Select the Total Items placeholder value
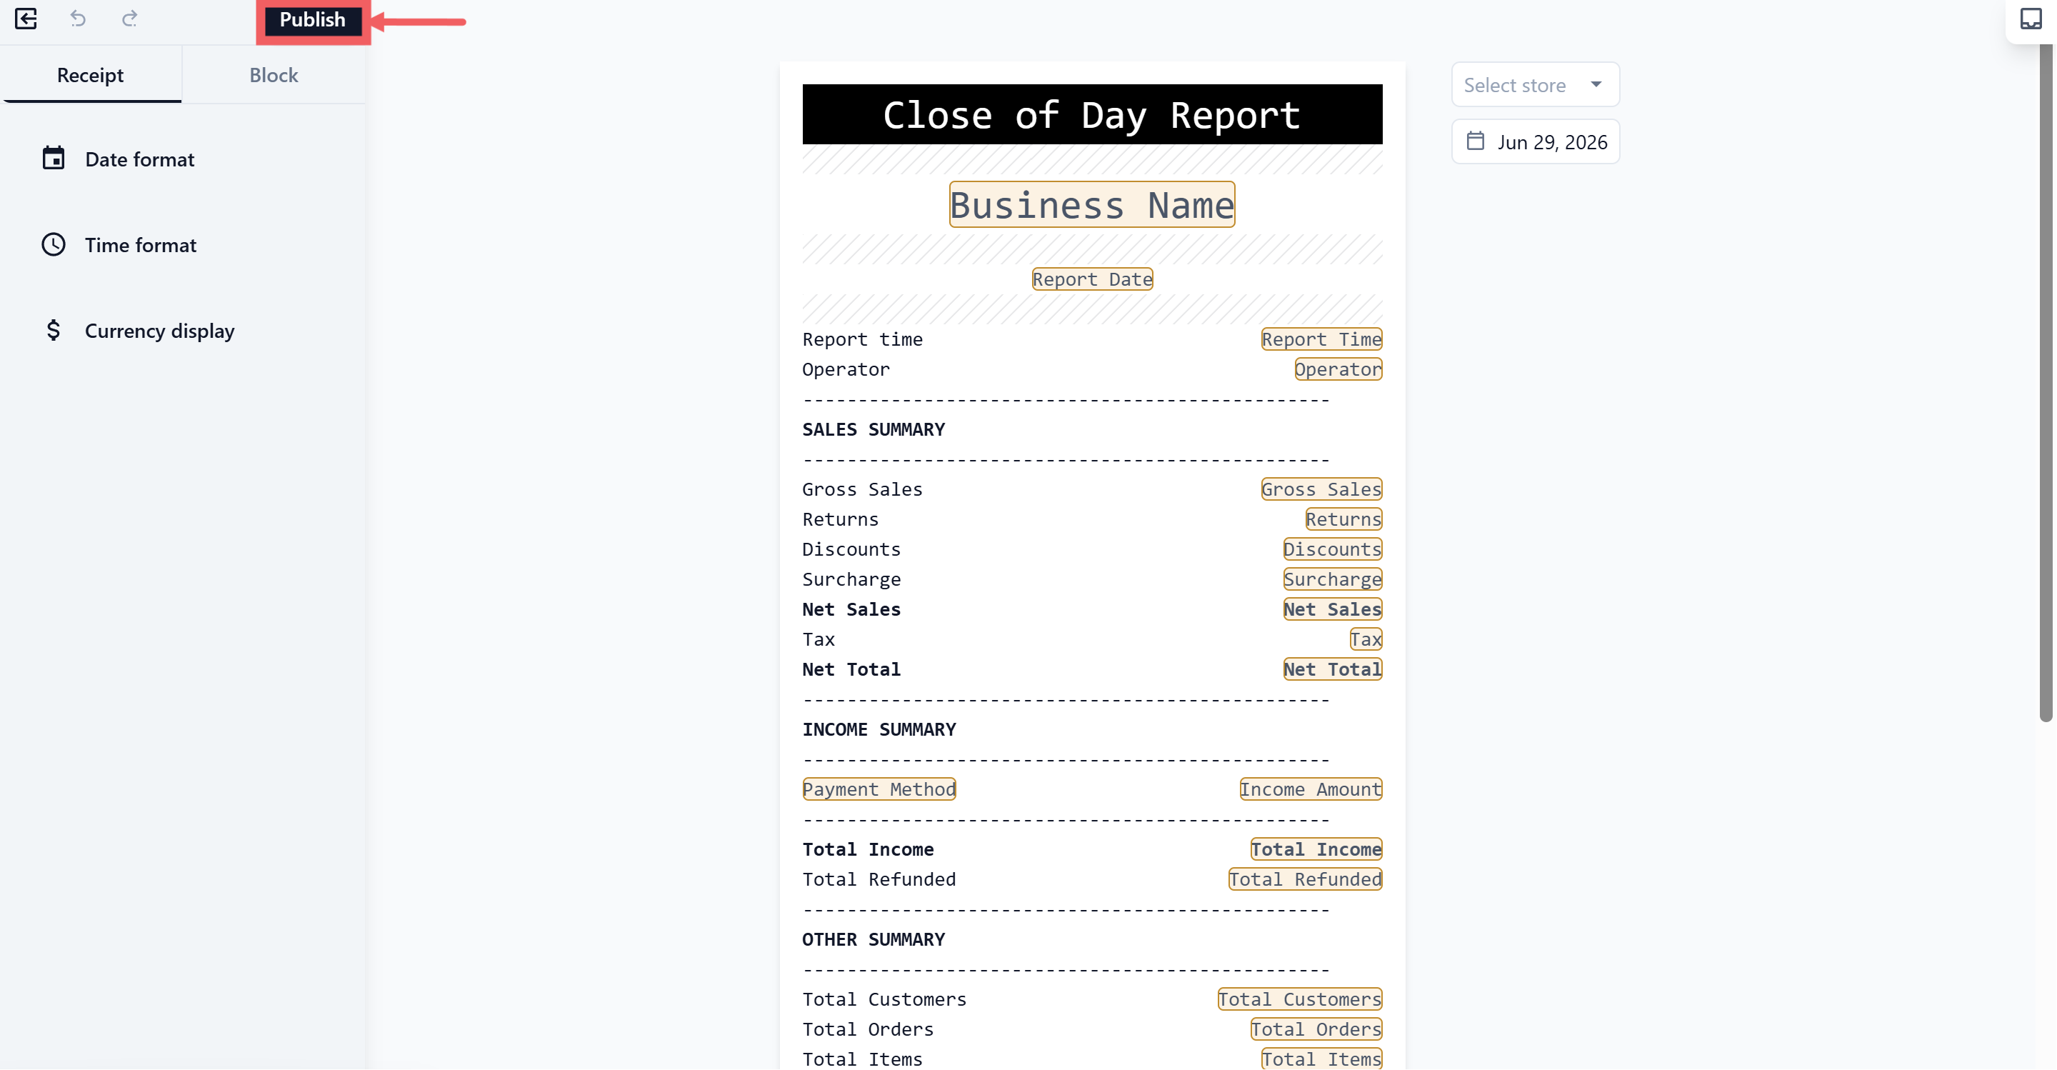This screenshot has width=2057, height=1070. coord(1321,1059)
